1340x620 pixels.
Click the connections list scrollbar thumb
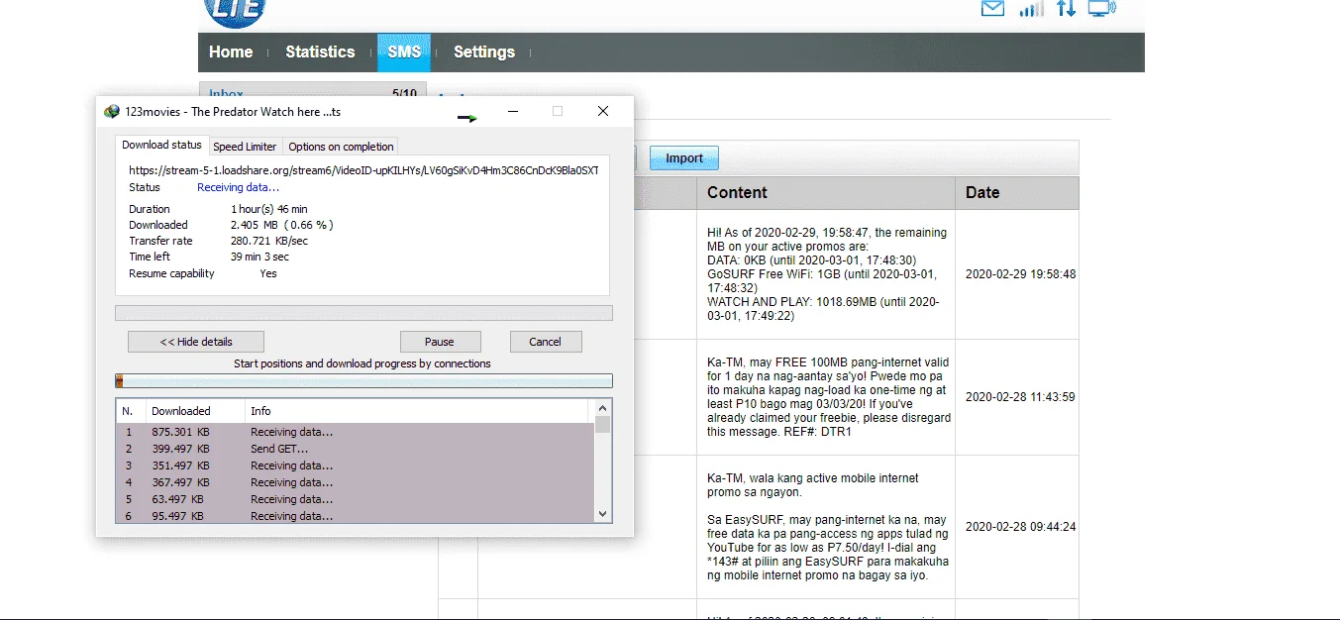(x=602, y=426)
